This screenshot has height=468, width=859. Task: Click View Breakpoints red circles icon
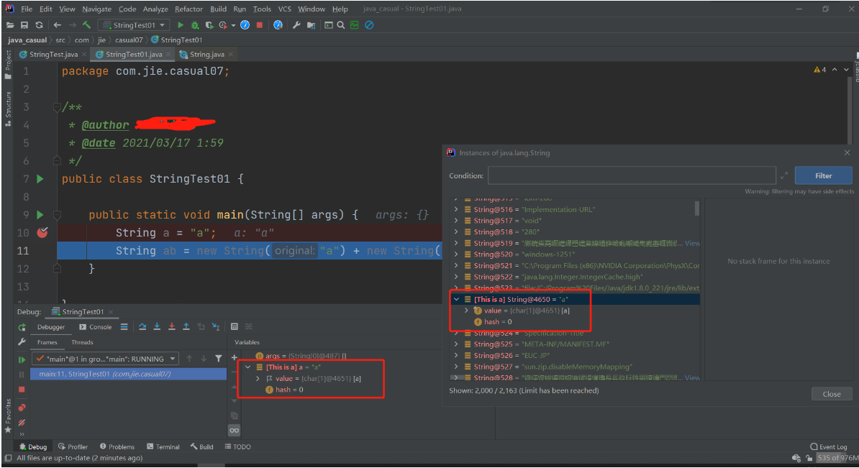click(22, 408)
